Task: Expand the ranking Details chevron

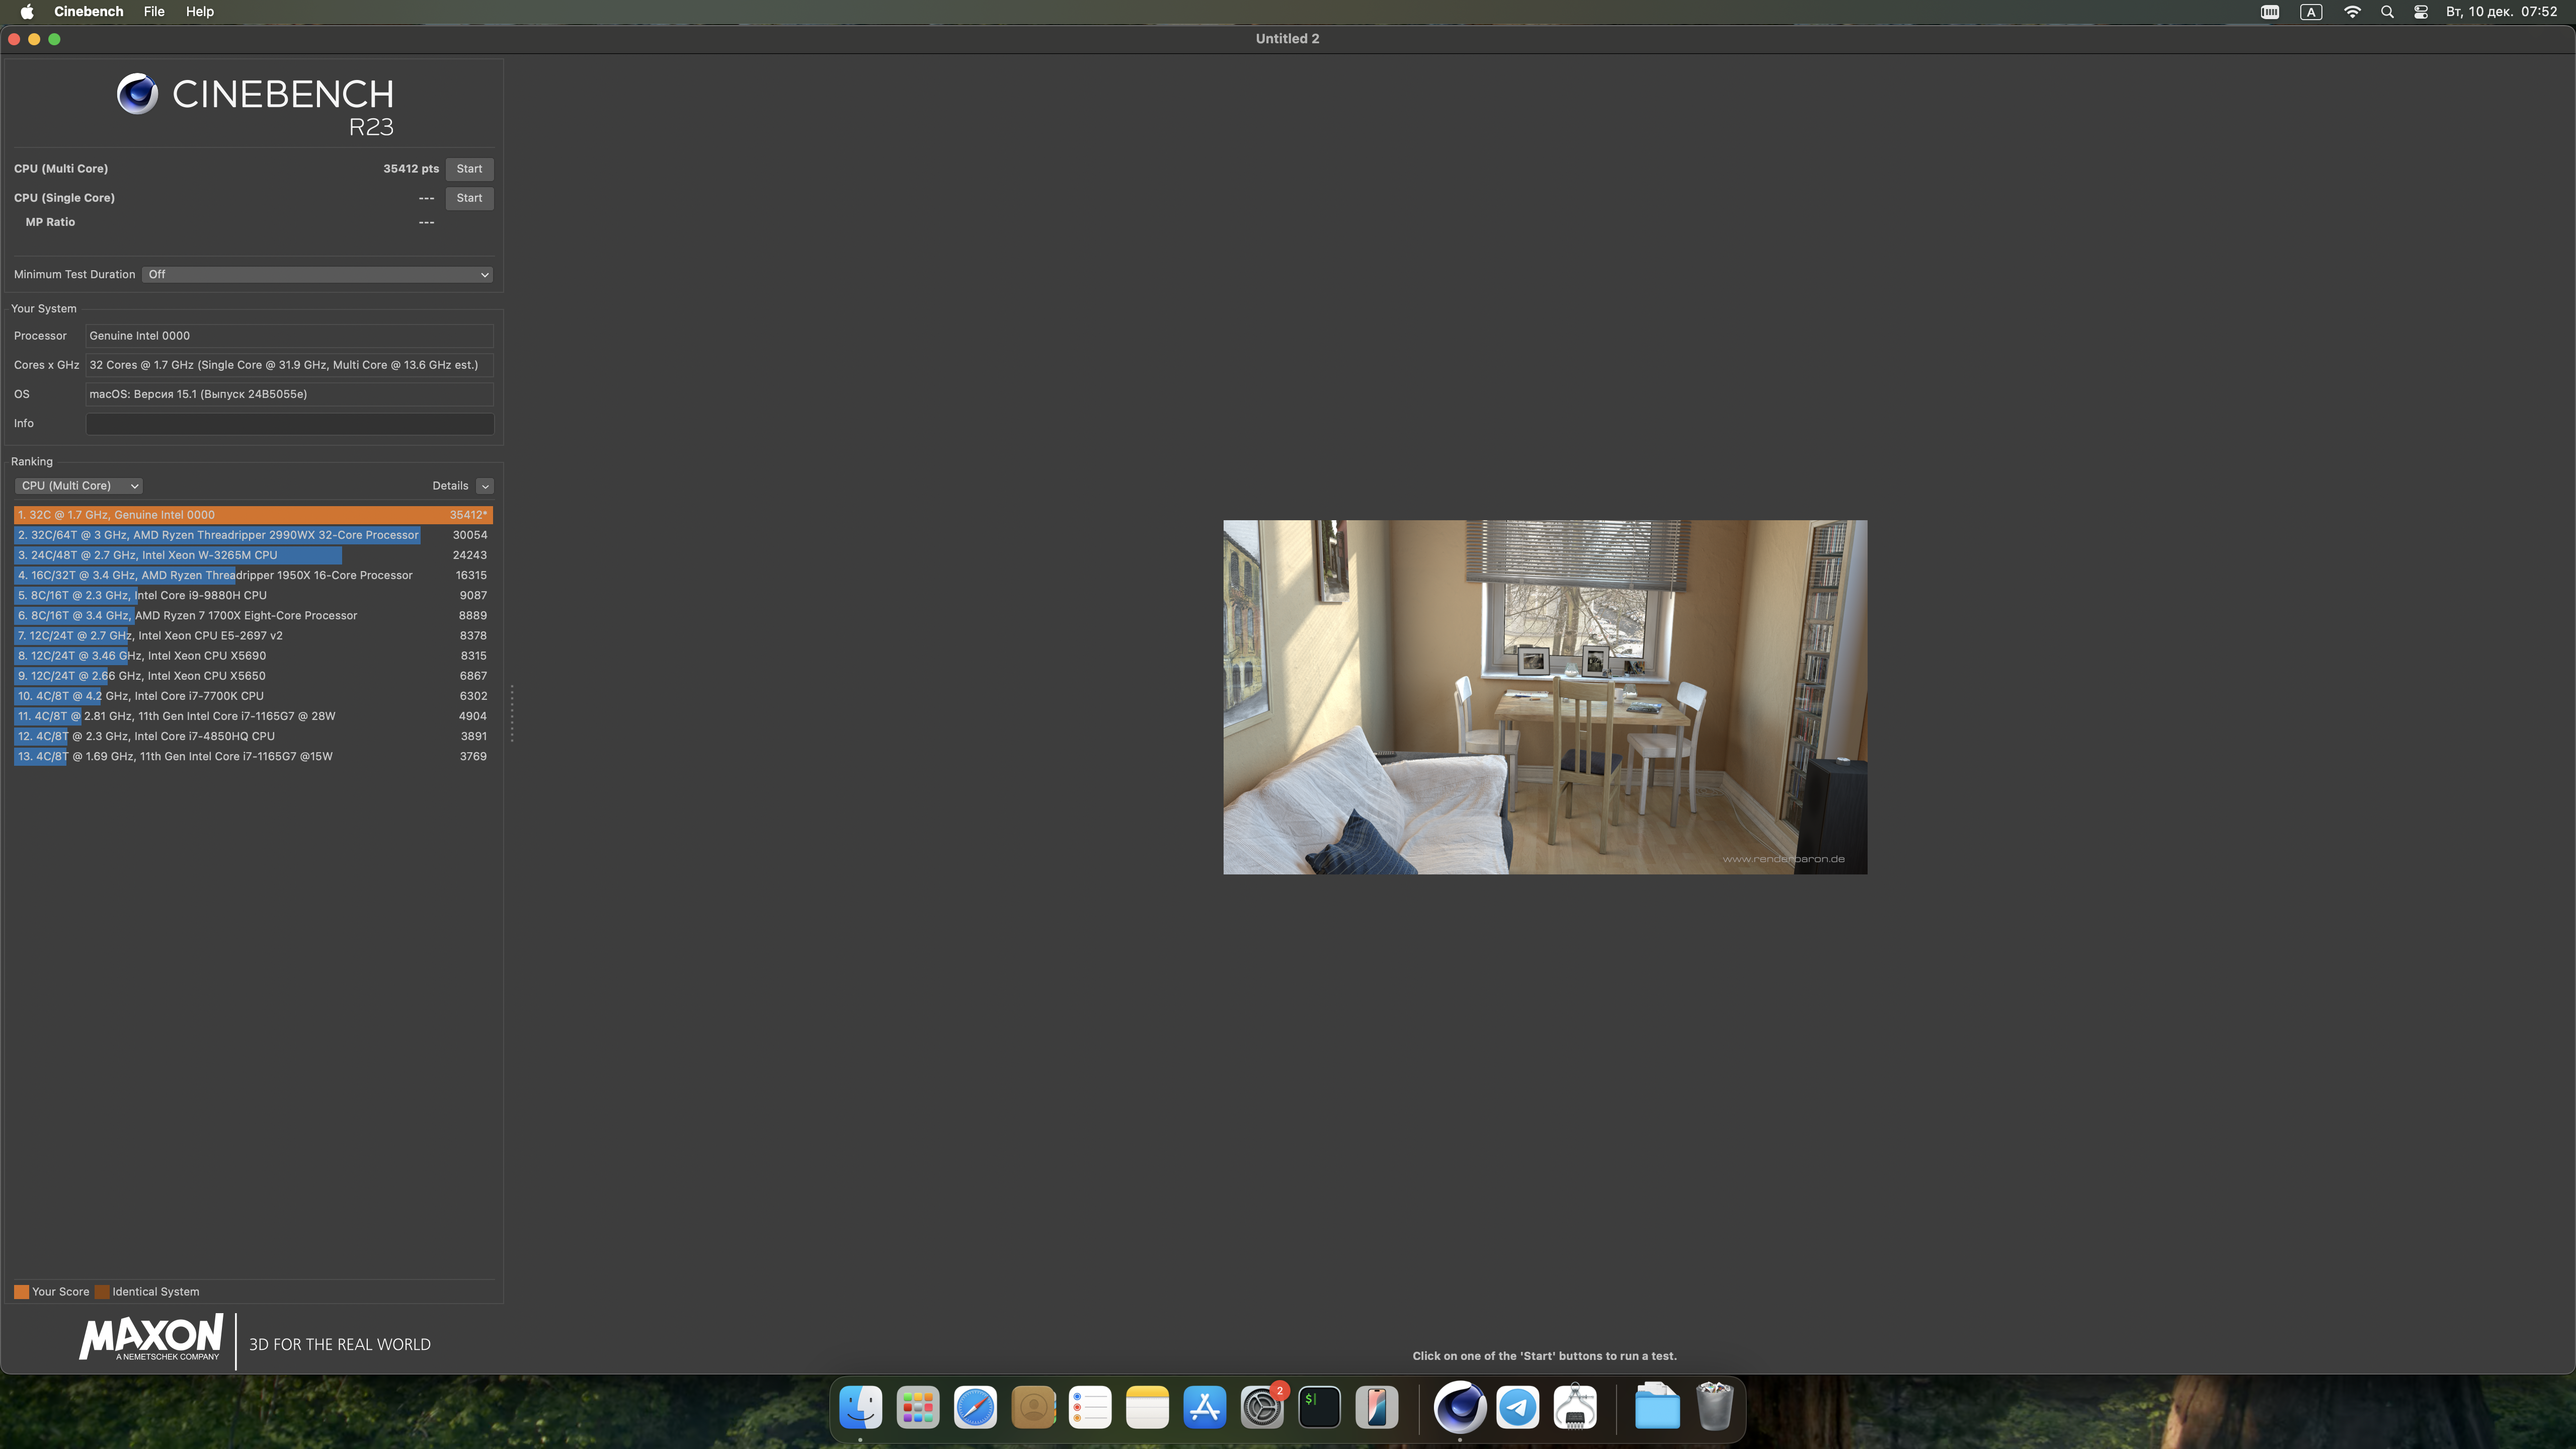Action: (485, 486)
